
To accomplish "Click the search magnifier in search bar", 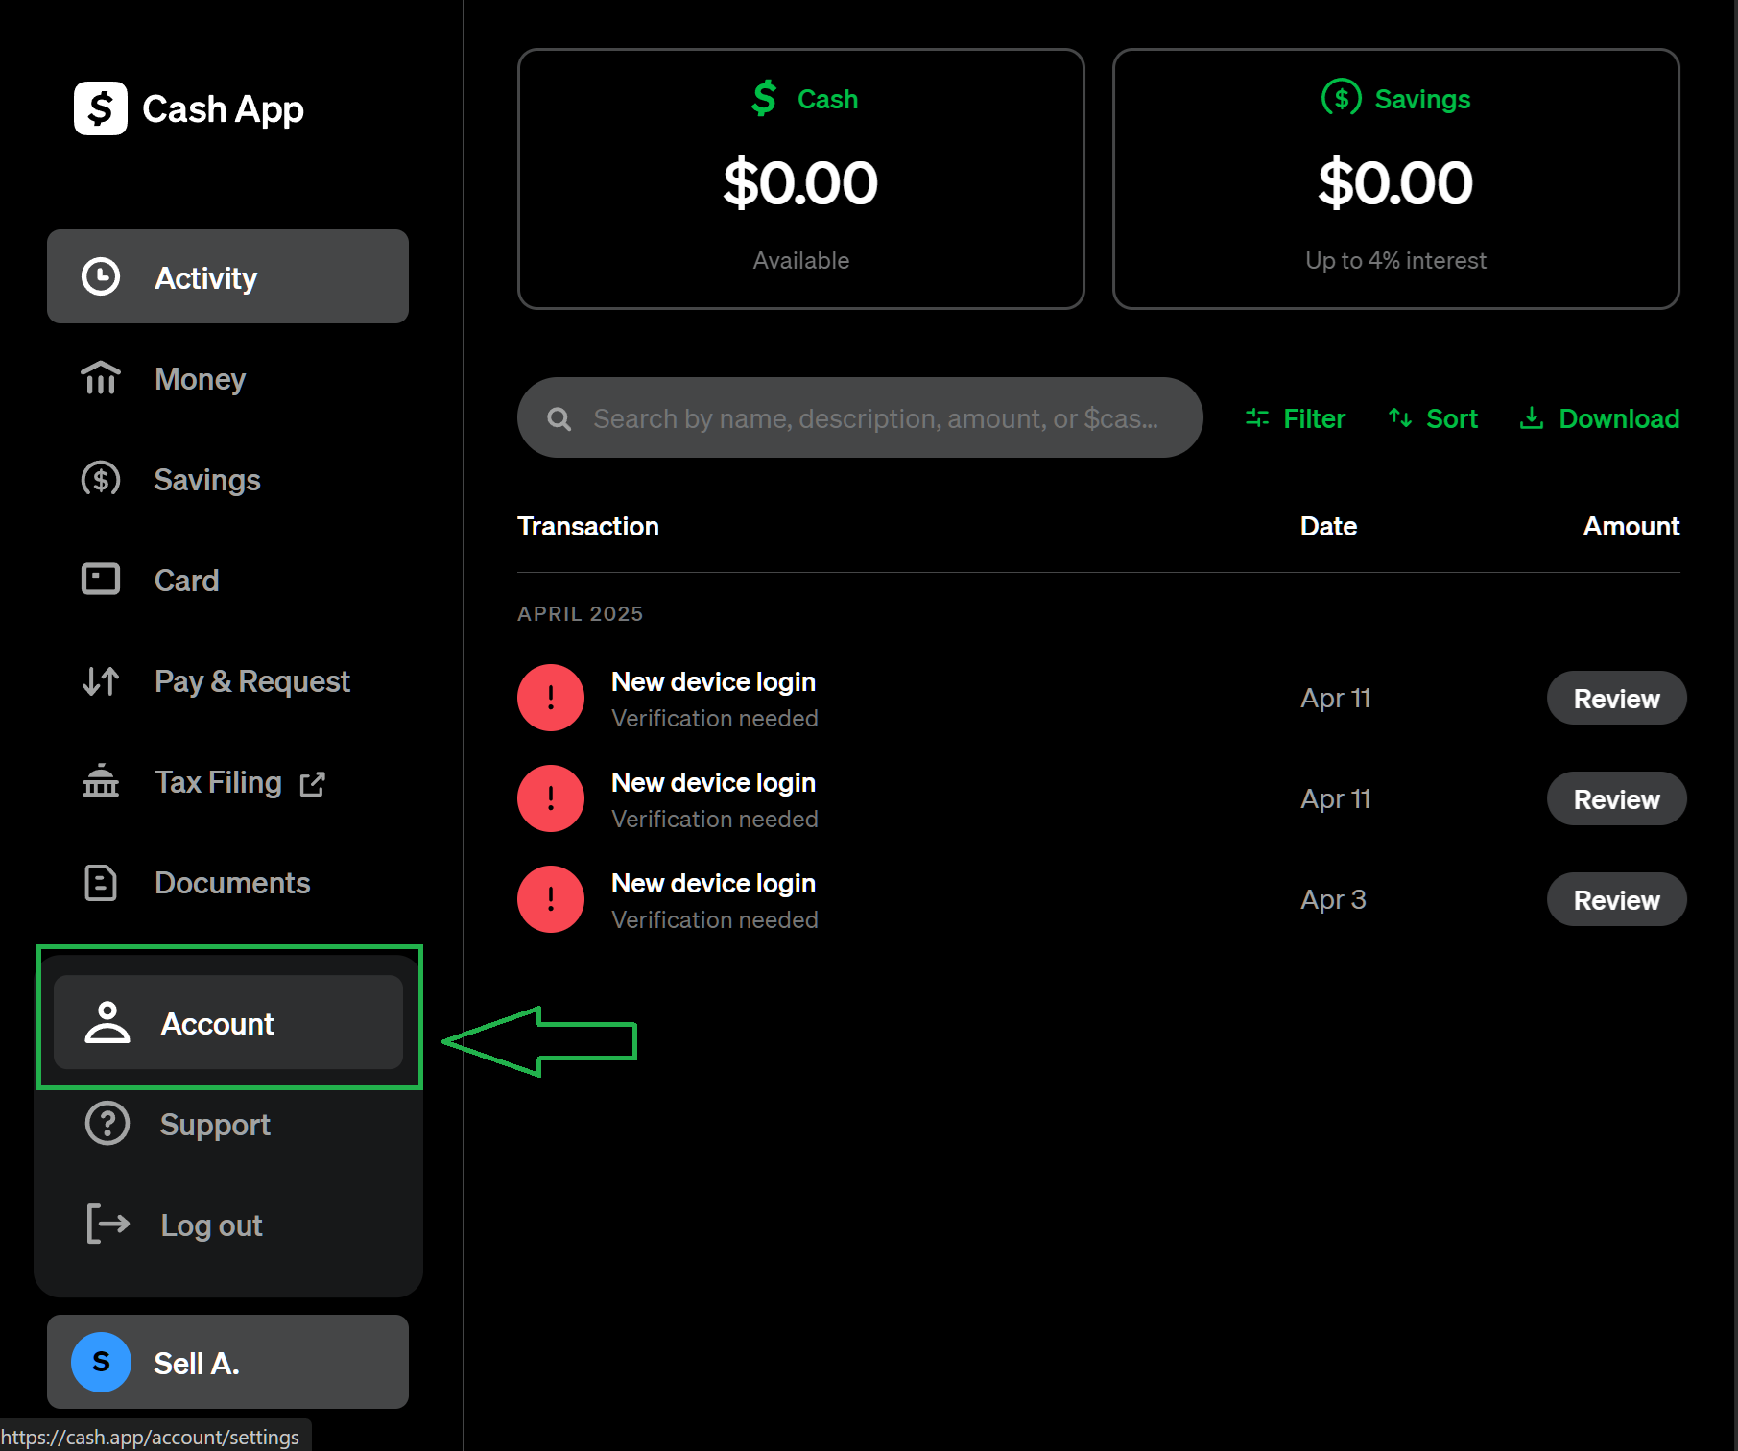I will coord(559,417).
